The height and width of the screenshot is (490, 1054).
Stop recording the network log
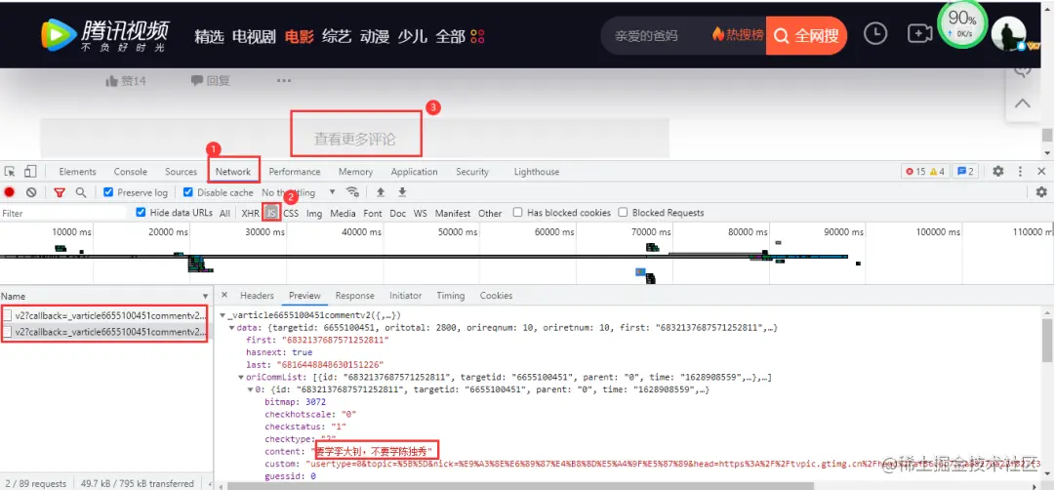point(10,192)
